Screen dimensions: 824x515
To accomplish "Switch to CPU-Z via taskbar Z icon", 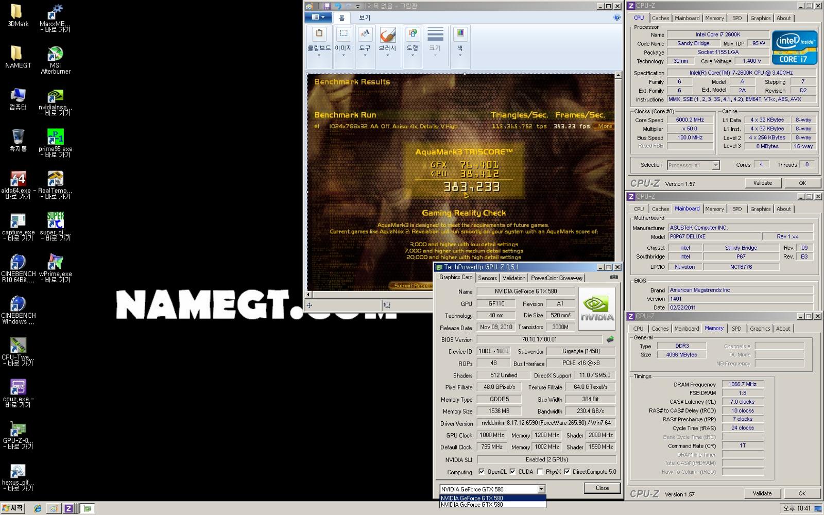I will pos(68,508).
